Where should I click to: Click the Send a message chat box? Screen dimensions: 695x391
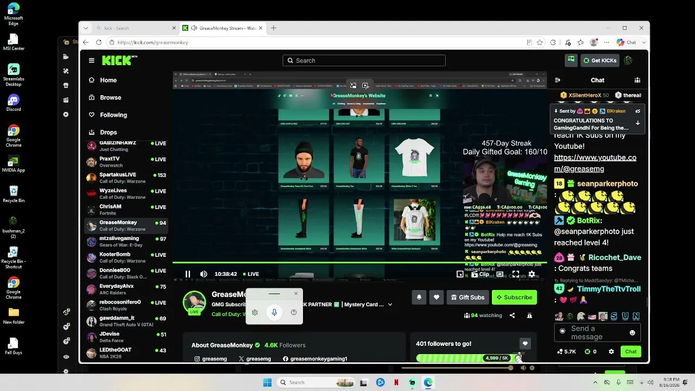pyautogui.click(x=596, y=332)
